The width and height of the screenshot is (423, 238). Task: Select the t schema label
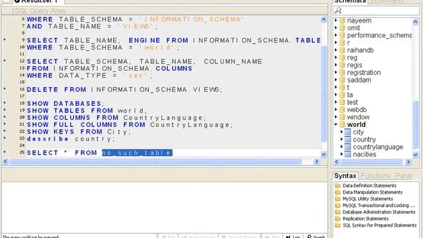(348, 87)
